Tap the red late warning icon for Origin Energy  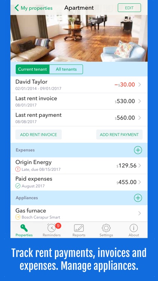pos(18,169)
